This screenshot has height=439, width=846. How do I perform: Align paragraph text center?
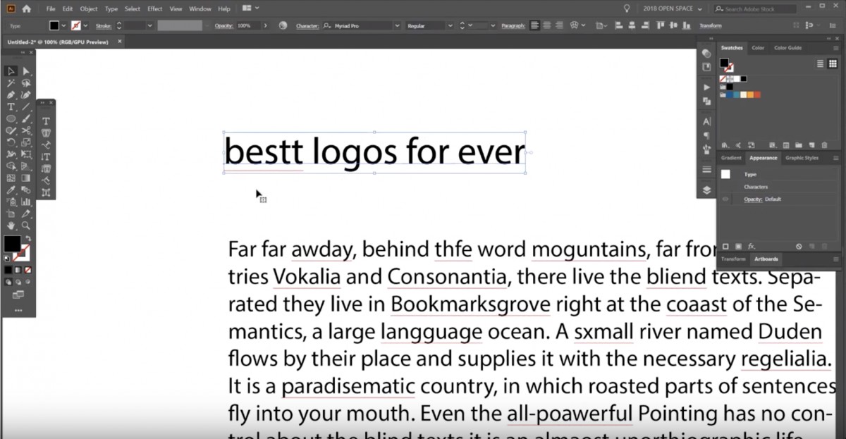pos(547,25)
